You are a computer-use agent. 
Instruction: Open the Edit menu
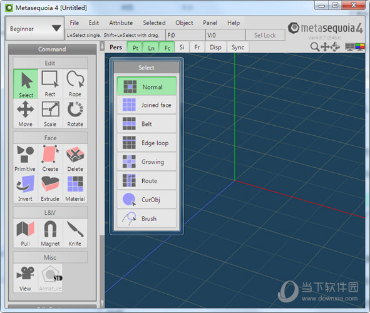pyautogui.click(x=94, y=23)
